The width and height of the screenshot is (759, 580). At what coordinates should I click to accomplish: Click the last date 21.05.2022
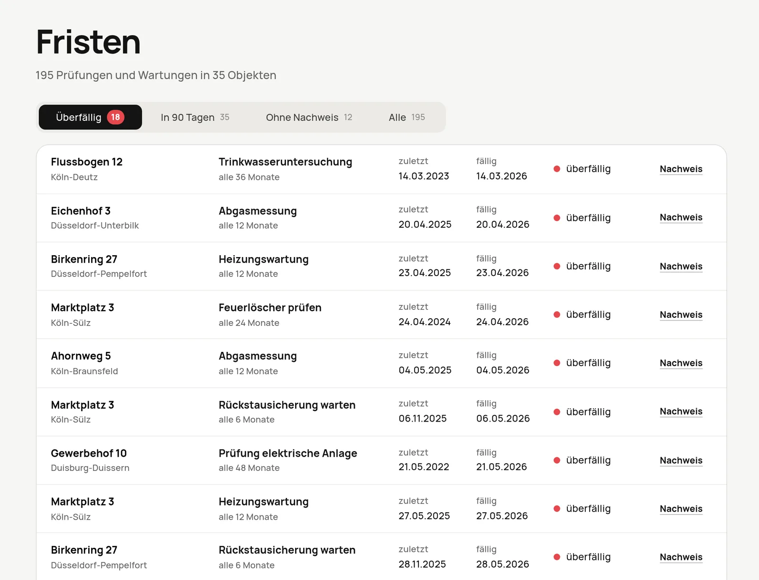tap(424, 467)
